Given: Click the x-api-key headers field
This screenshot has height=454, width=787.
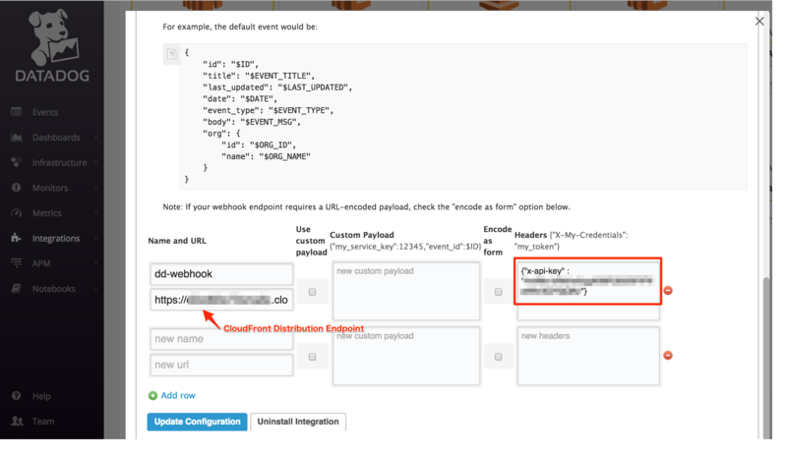Looking at the screenshot, I should click(x=588, y=289).
